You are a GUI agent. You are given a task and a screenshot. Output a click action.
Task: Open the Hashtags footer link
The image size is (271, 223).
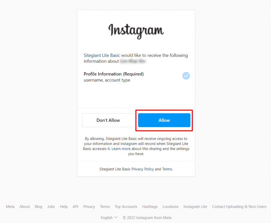pos(150,207)
